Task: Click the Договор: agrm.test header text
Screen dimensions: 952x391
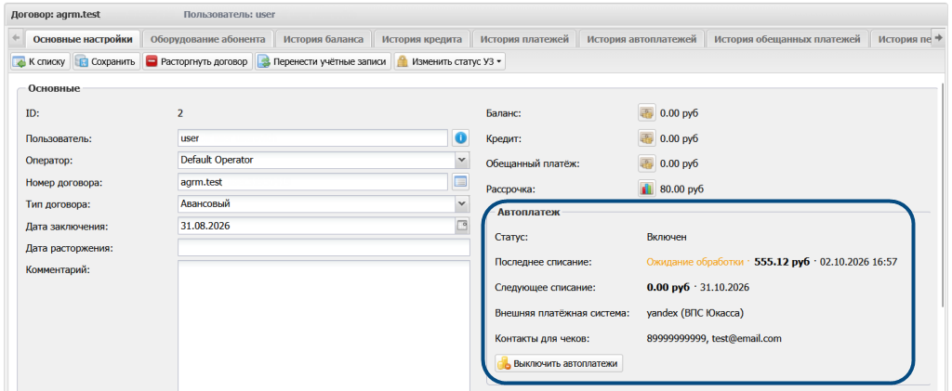Action: [55, 13]
